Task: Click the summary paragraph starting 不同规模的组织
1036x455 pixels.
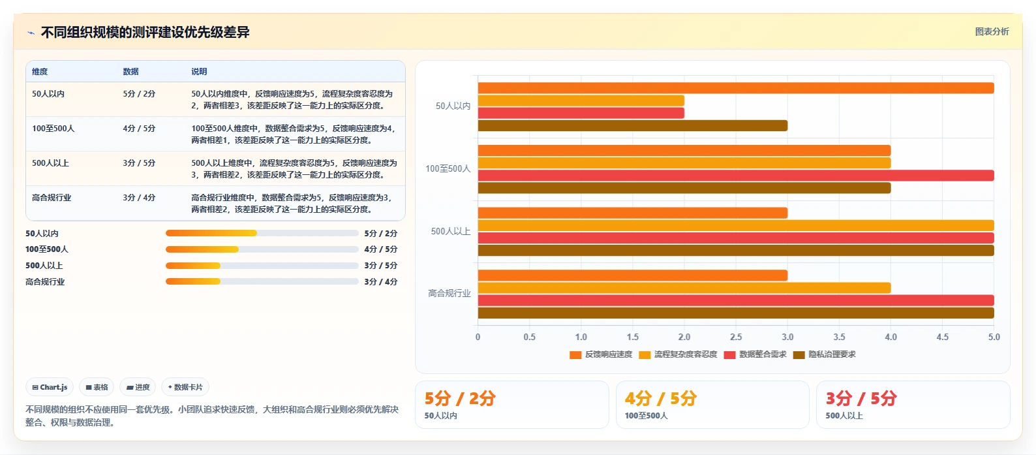Action: 212,416
